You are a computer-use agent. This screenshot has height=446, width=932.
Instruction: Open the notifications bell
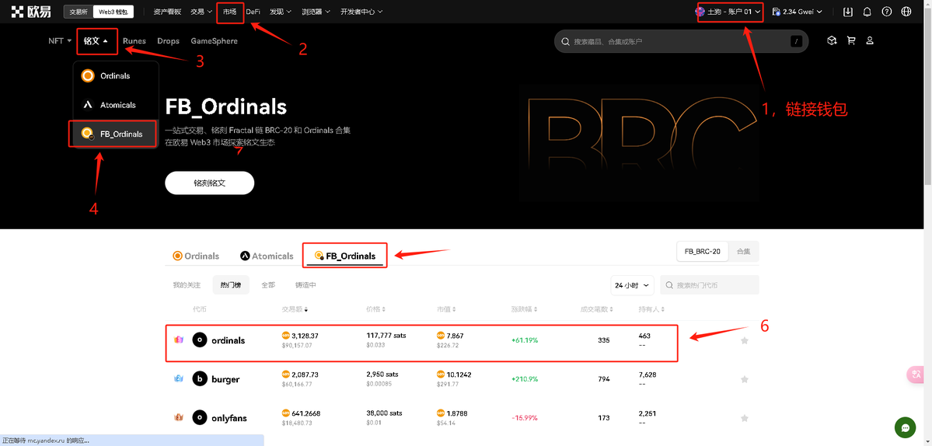click(867, 12)
